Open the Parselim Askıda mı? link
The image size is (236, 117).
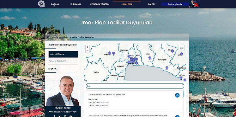tap(57, 61)
